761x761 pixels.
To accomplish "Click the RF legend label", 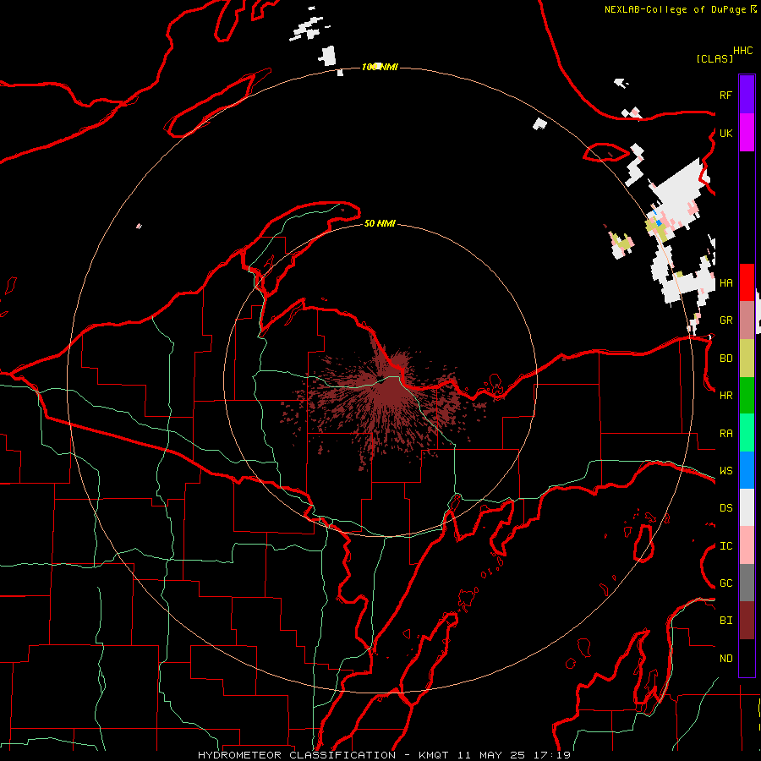I will coord(725,95).
